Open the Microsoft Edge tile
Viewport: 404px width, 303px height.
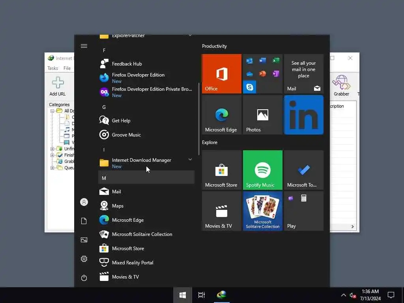coord(222,115)
